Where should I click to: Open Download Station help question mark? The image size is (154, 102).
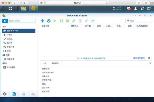(135, 16)
